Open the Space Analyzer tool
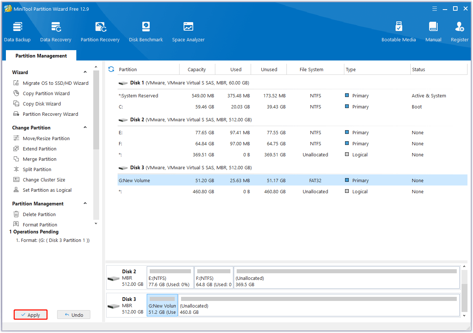This screenshot has height=333, width=473. 188,32
